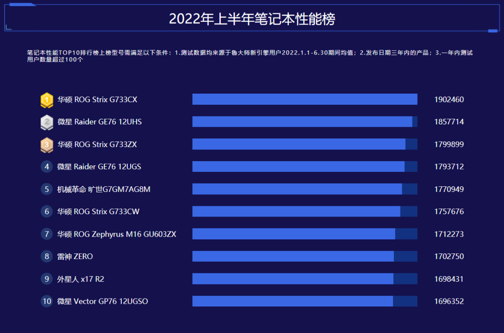Click the G733ZX performance bar
Image resolution: width=504 pixels, height=333 pixels.
click(305, 144)
